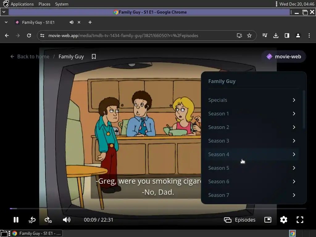Expand Season 3 episodes

click(252, 141)
